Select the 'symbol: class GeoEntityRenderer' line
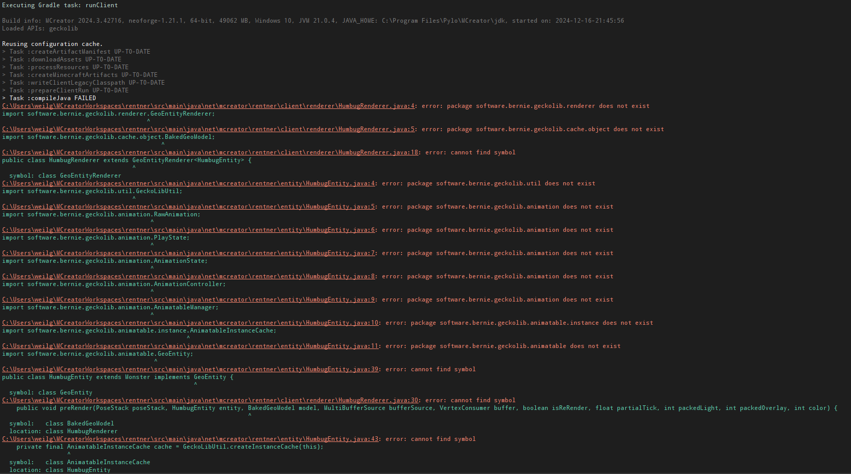Image resolution: width=851 pixels, height=474 pixels. 65,176
